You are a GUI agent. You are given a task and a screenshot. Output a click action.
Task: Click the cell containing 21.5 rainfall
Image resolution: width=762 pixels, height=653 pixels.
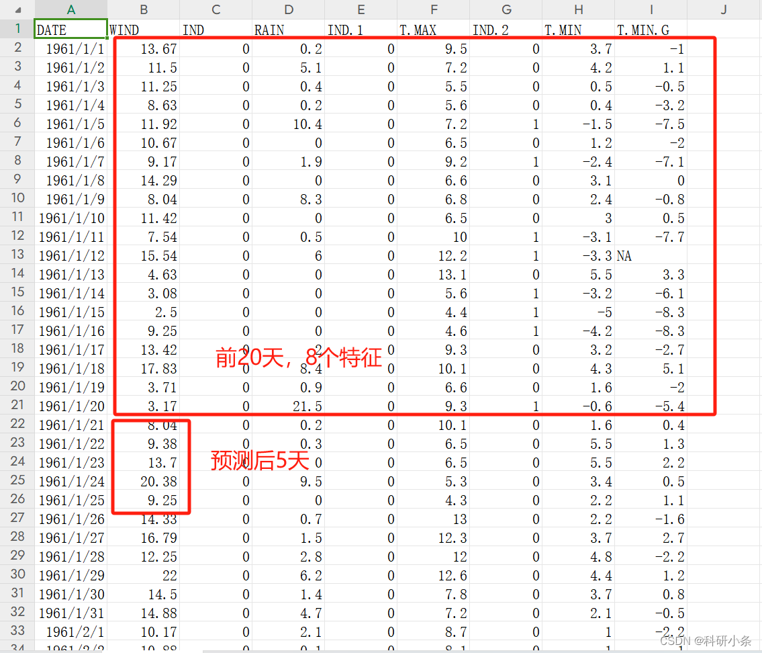click(289, 405)
